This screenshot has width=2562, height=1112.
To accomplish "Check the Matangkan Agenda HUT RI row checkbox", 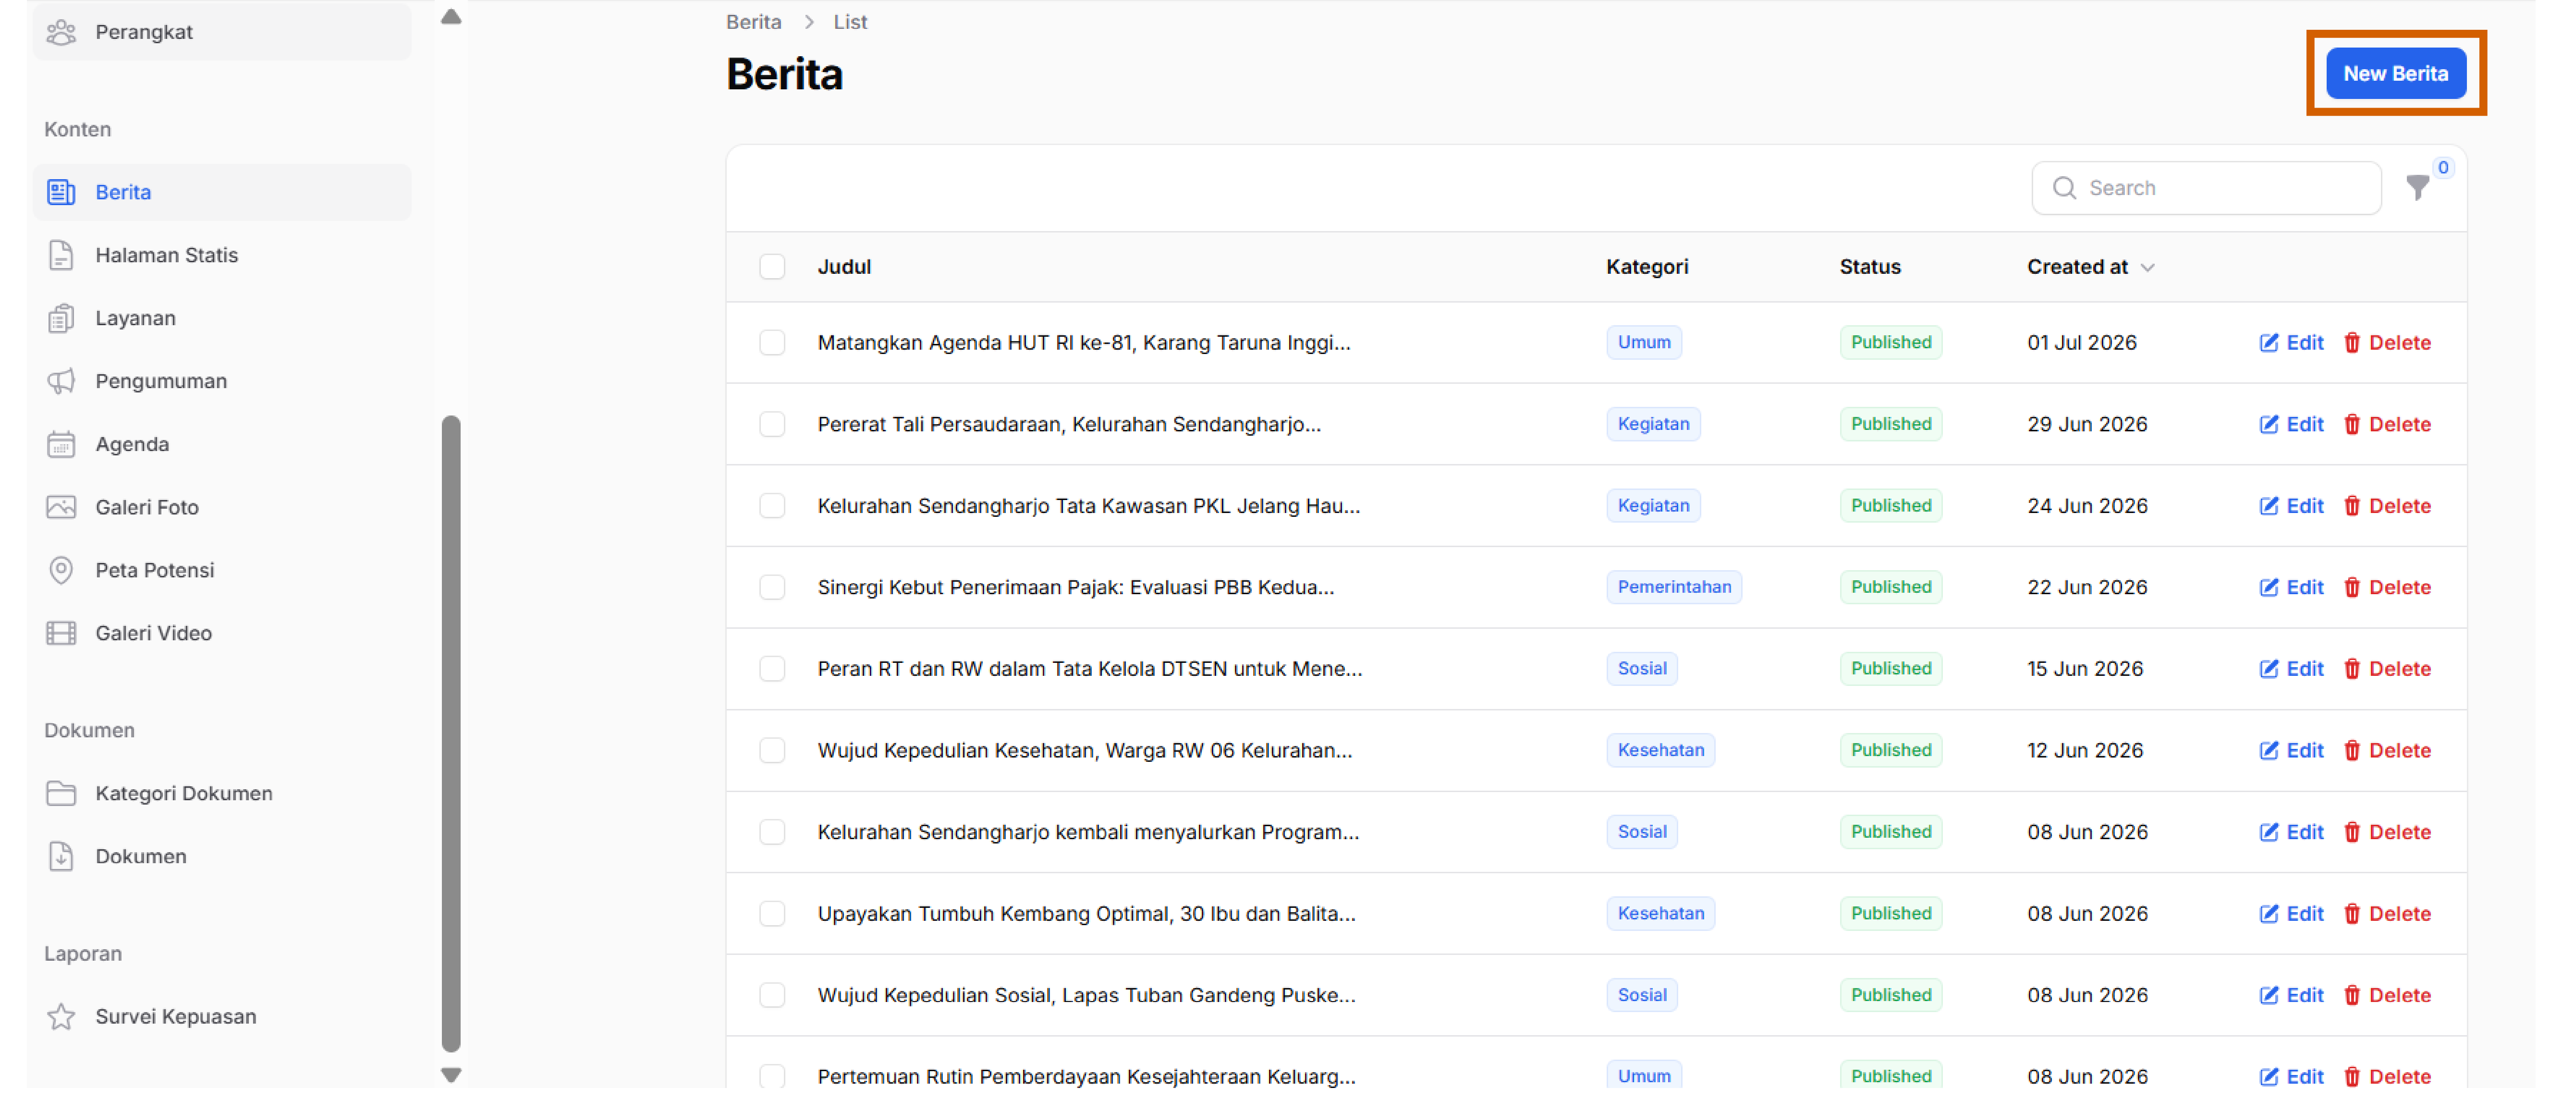I will (772, 342).
